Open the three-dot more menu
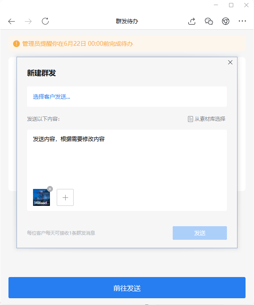 click(x=242, y=21)
